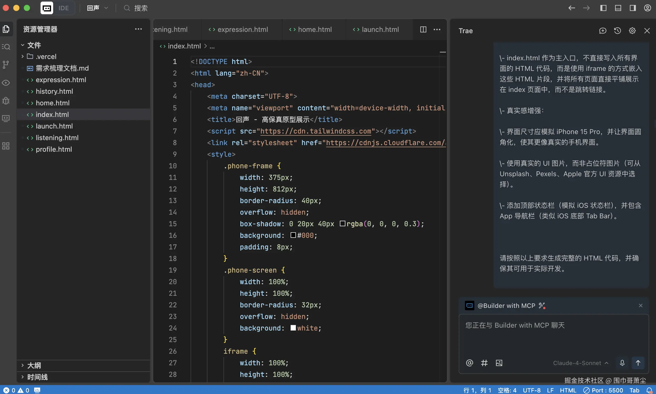Expand the 大纲 outline section
The width and height of the screenshot is (656, 394).
tap(34, 365)
